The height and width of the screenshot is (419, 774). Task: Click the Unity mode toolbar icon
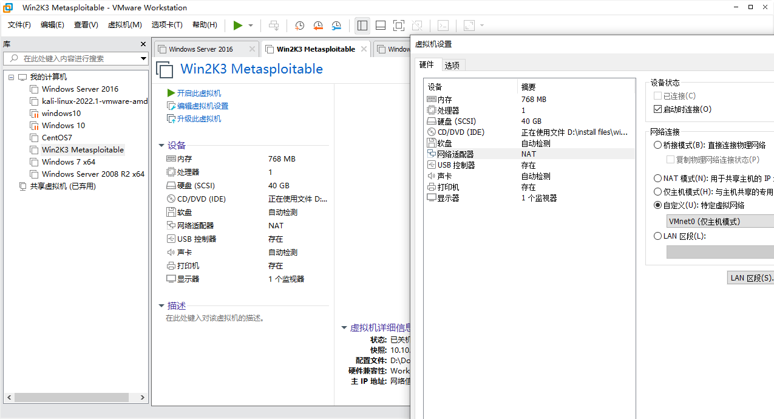(417, 26)
